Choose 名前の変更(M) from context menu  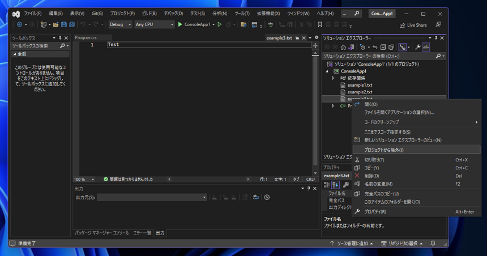pyautogui.click(x=416, y=184)
